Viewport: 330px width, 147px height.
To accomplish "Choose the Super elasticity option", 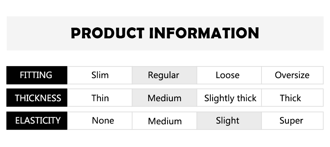I will (291, 121).
